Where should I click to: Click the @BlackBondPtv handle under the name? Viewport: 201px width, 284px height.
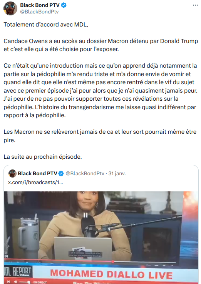tap(39, 12)
